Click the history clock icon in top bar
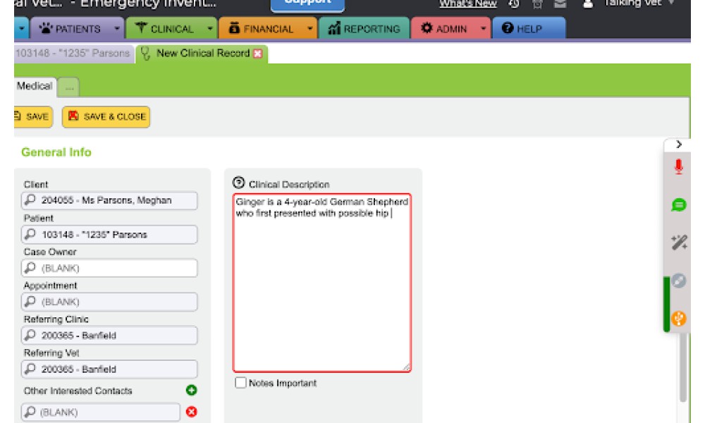The width and height of the screenshot is (705, 423). pyautogui.click(x=515, y=4)
